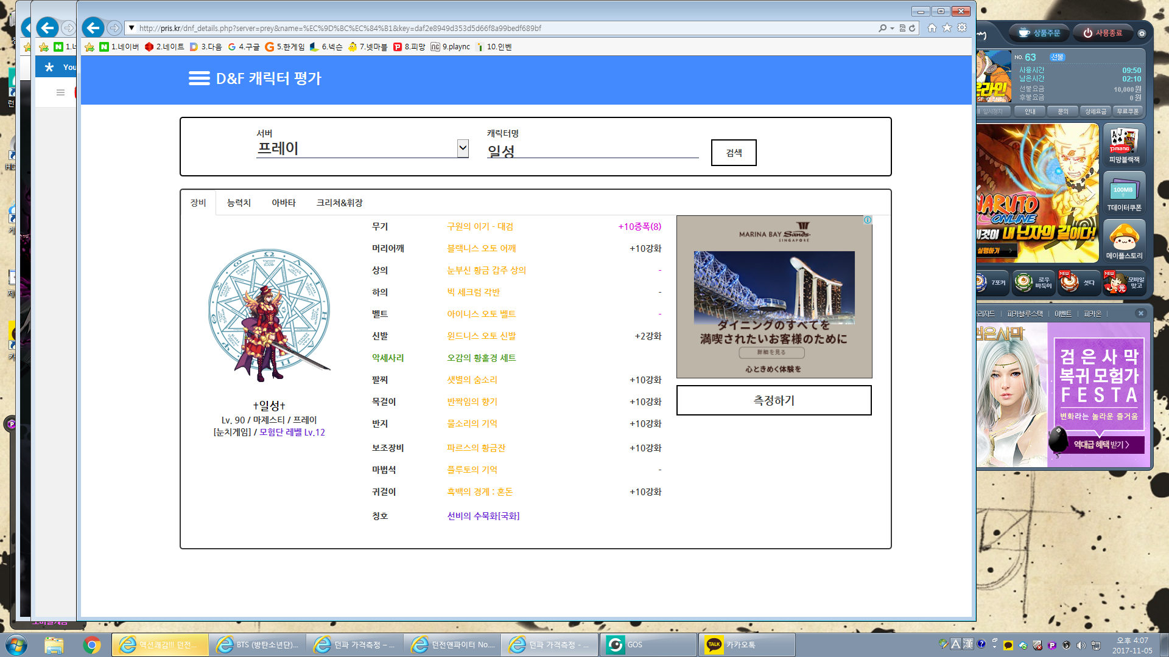Launch the 섯다 game shortcut

click(x=1079, y=283)
